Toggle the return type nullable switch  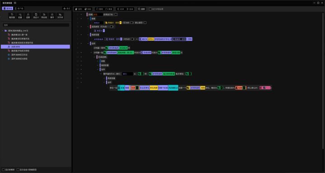coord(111,27)
